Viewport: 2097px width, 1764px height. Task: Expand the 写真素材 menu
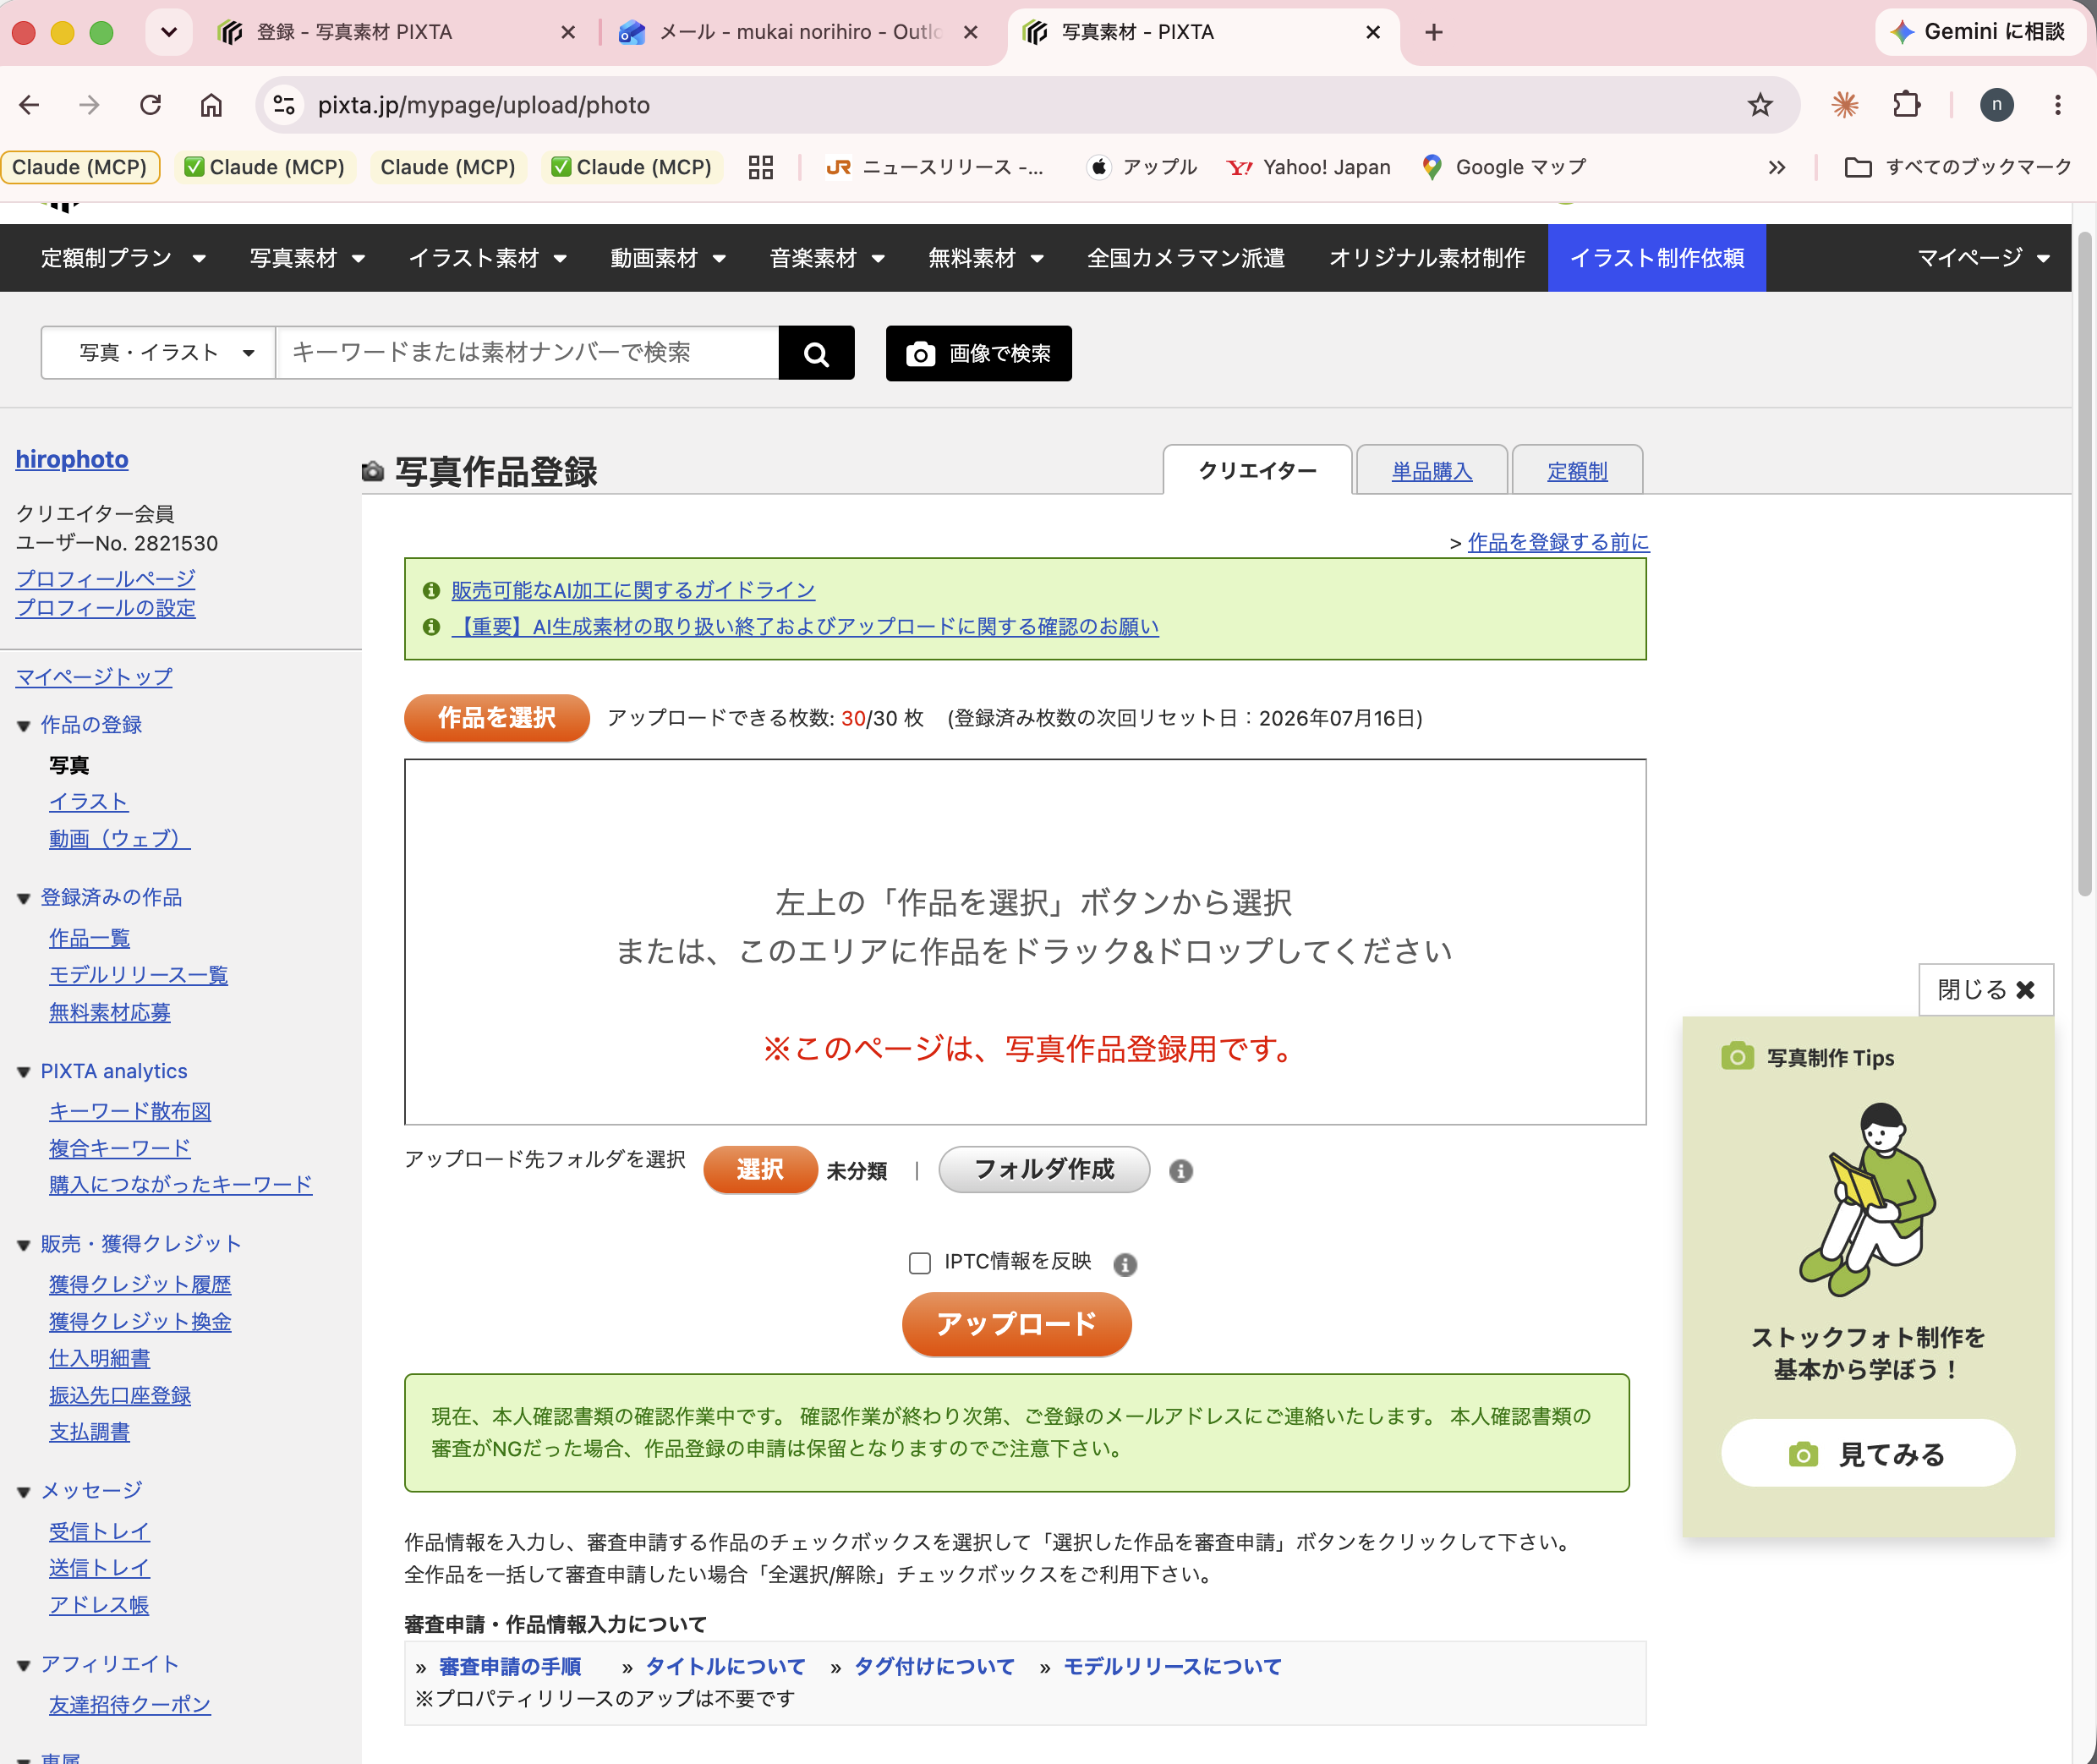307,258
